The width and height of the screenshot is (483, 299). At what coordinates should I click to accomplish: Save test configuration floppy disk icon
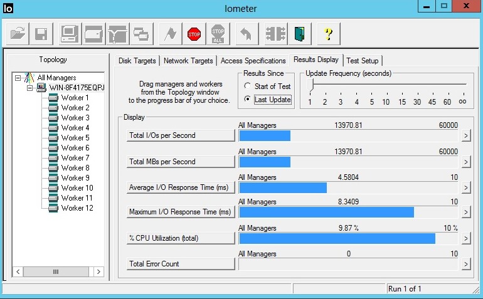41,34
